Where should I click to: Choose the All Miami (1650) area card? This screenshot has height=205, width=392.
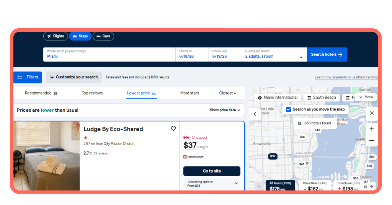[x=280, y=185]
